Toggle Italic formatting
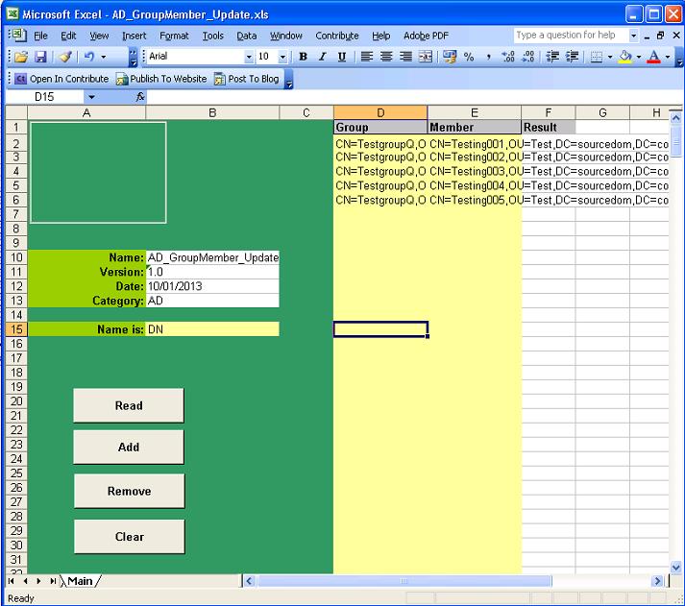This screenshot has height=606, width=685. (323, 58)
